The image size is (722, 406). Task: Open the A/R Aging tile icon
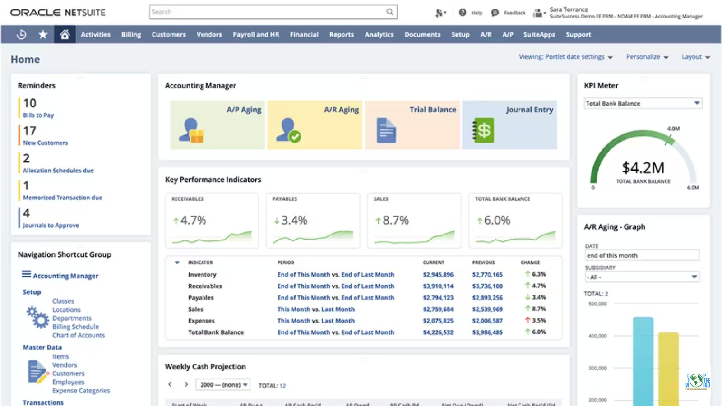[289, 130]
